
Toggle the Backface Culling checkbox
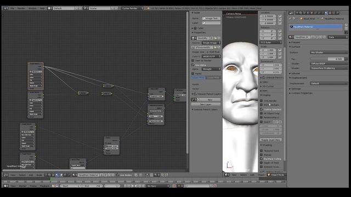[x=261, y=159]
